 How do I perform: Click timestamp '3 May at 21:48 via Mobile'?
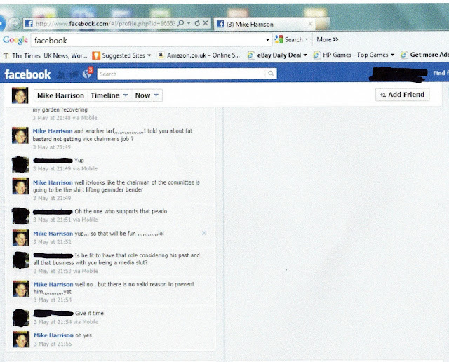[x=65, y=118]
